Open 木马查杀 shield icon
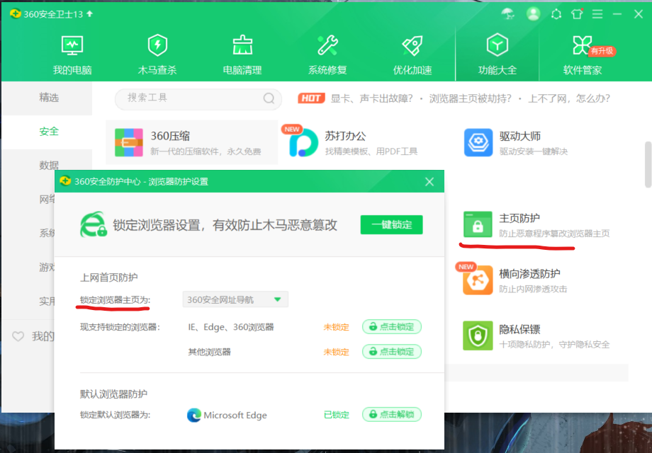Viewport: 652px width, 453px height. pos(157,45)
